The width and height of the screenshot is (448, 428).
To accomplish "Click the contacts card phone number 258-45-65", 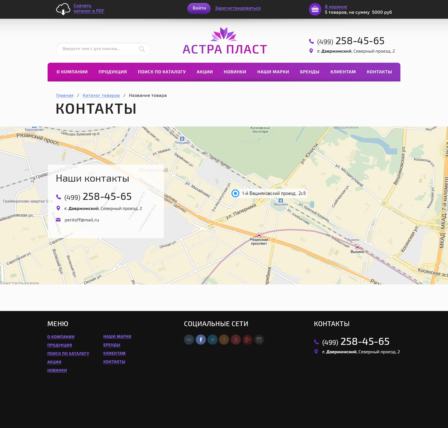I will tap(107, 197).
